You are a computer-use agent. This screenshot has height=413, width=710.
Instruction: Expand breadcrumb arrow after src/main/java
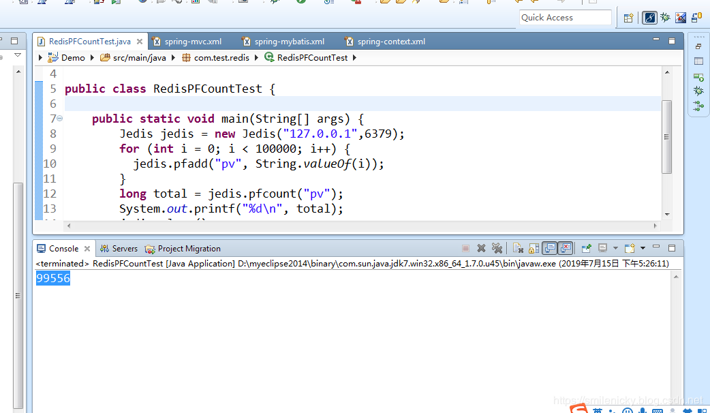(x=174, y=57)
